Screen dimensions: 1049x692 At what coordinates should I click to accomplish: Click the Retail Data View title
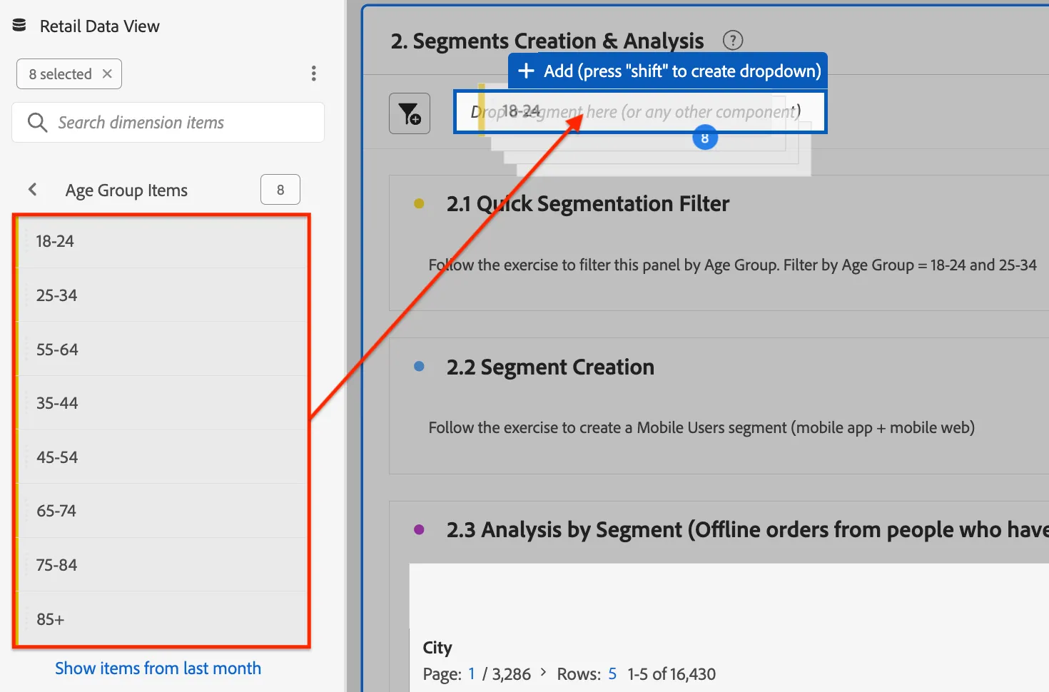(99, 26)
